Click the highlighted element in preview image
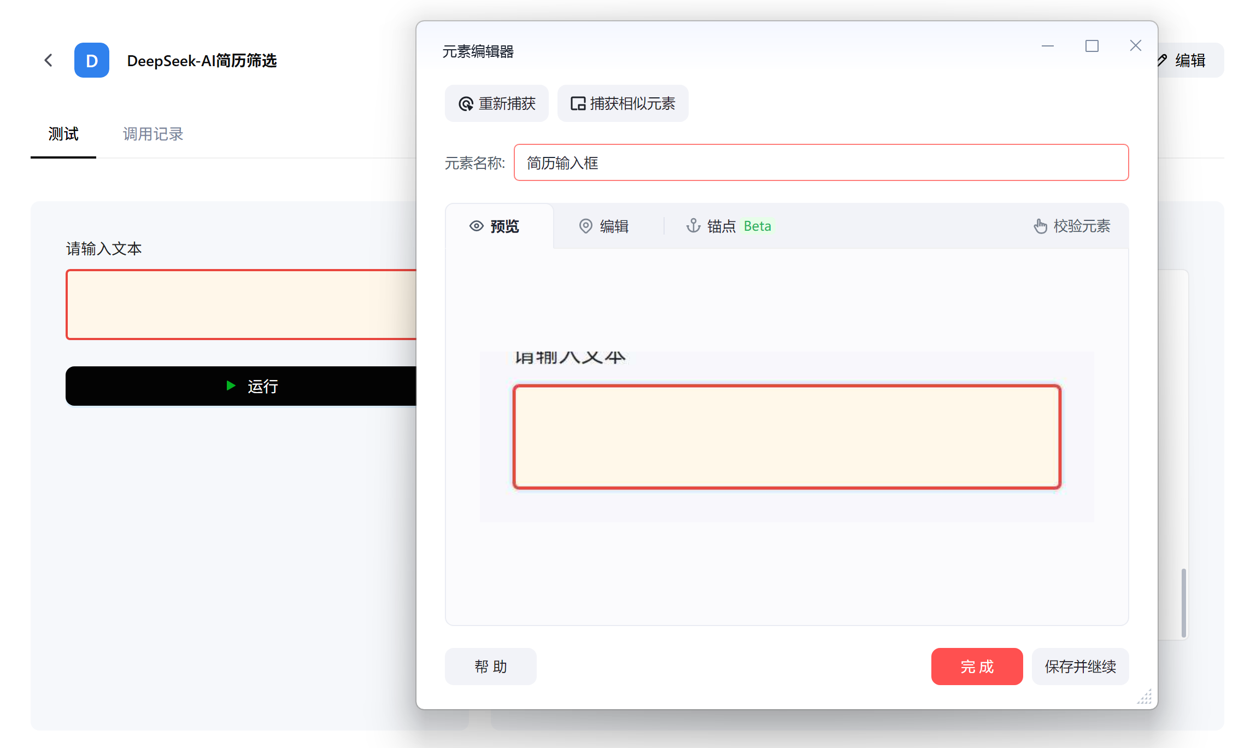The image size is (1256, 748). coord(787,436)
